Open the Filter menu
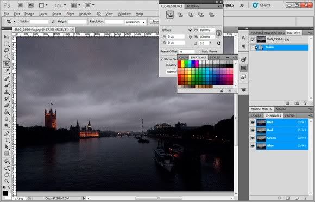 click(x=70, y=14)
